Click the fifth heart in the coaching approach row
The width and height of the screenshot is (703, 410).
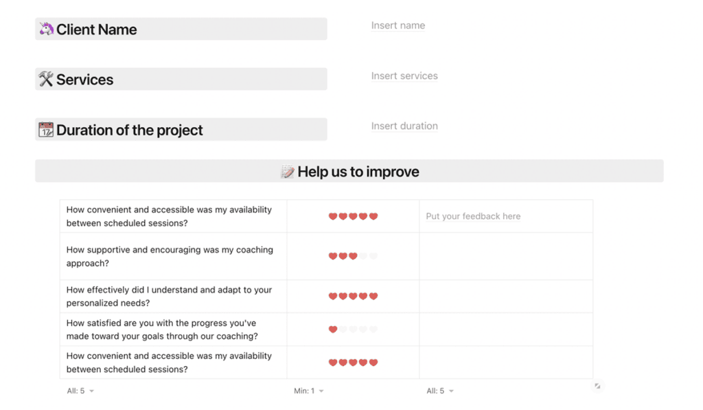point(373,255)
